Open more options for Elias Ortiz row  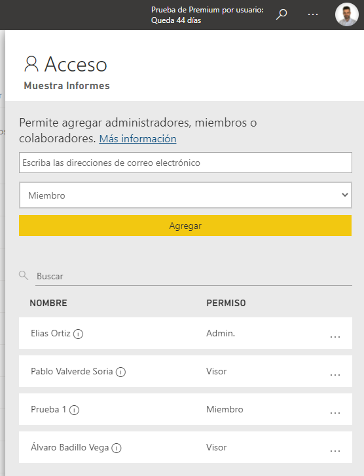coord(335,336)
